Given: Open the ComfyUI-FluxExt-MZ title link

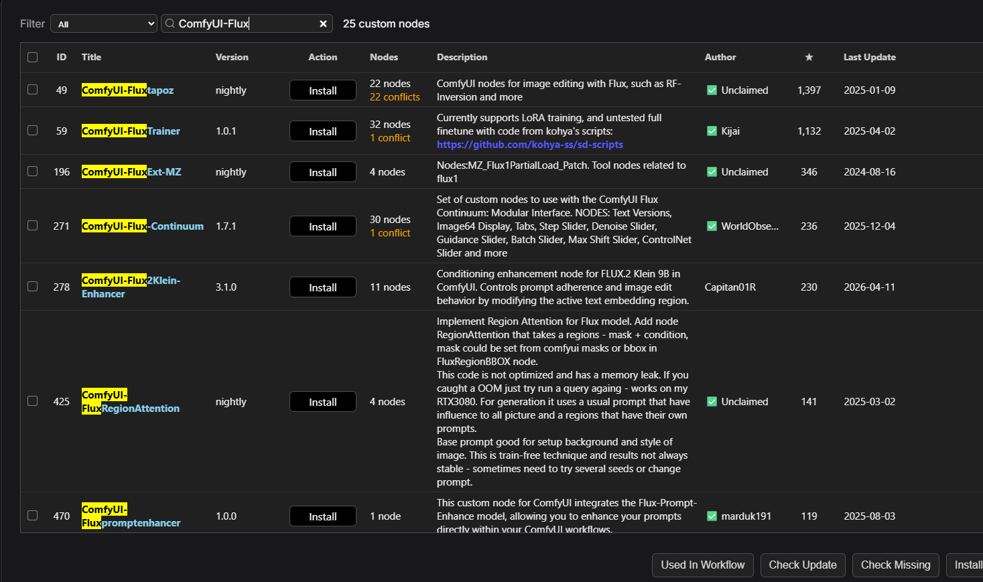Looking at the screenshot, I should coord(131,172).
